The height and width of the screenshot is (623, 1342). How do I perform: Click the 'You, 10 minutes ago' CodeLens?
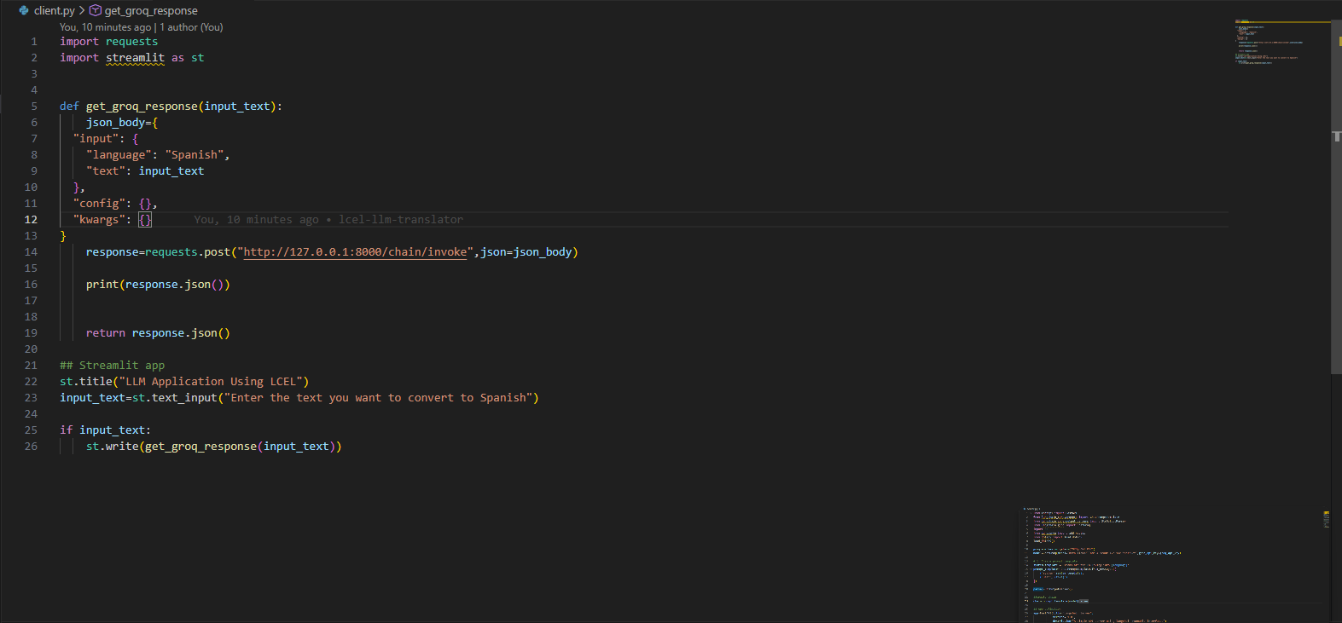tap(106, 27)
